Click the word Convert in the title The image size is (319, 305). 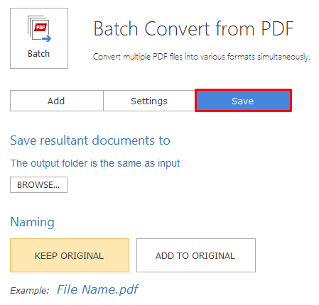coord(177,29)
